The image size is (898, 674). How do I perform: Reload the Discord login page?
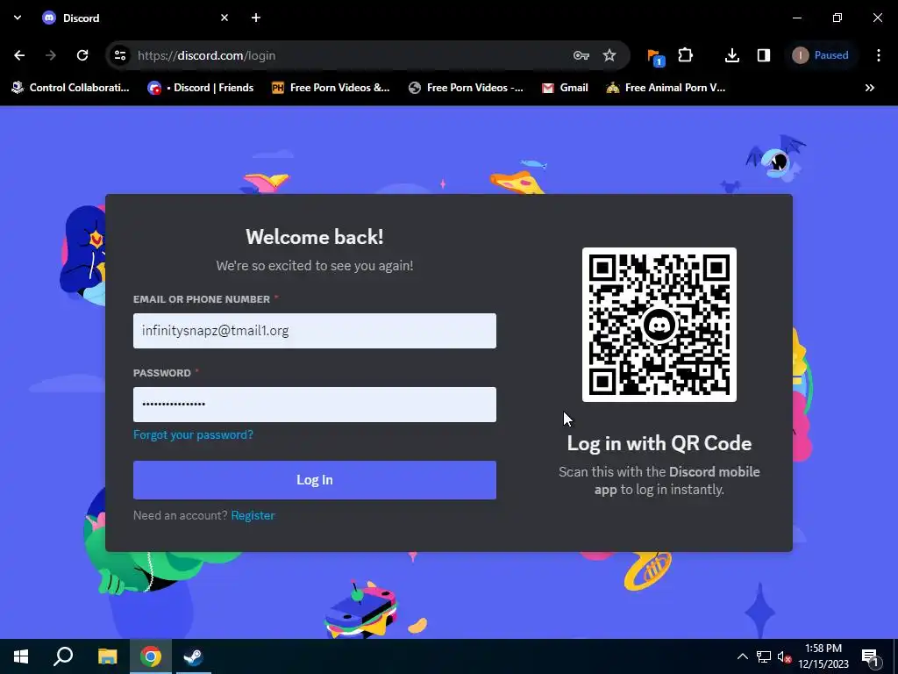(x=82, y=55)
